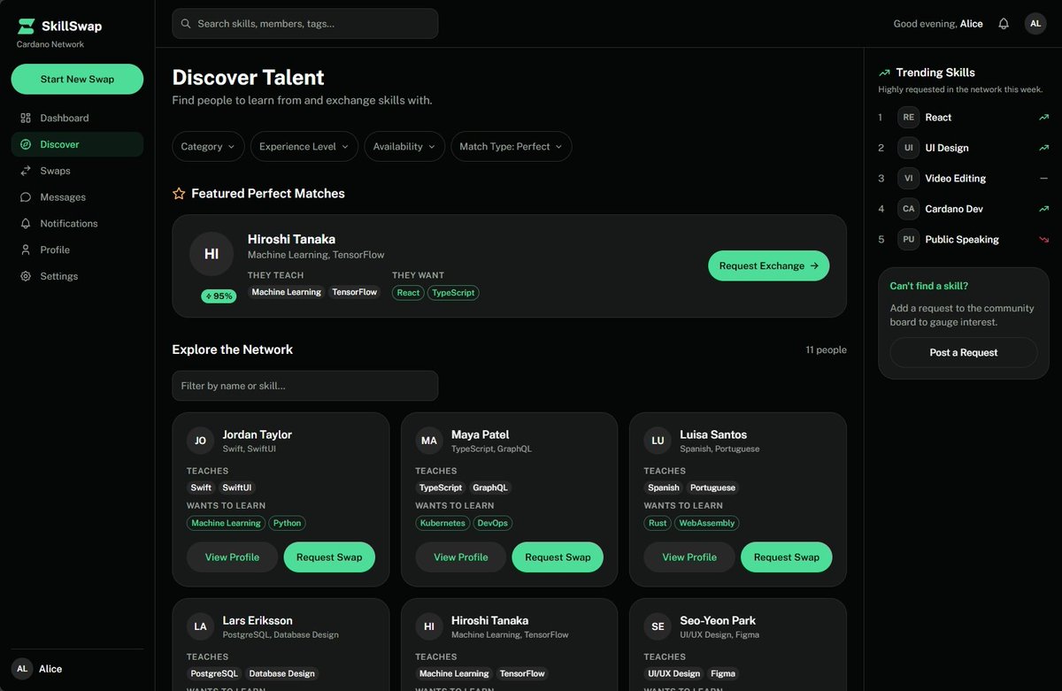
Task: Click the LA avatar on Lars Eriksson card
Action: (201, 626)
